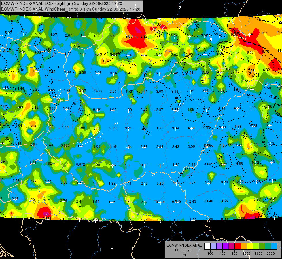Click the wind shear value 1.00
Image resolution: width=282 pixels, height=259 pixels.
click(82, 127)
